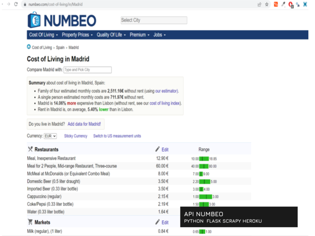Click the pencil icon in Markets header

pos(157,222)
